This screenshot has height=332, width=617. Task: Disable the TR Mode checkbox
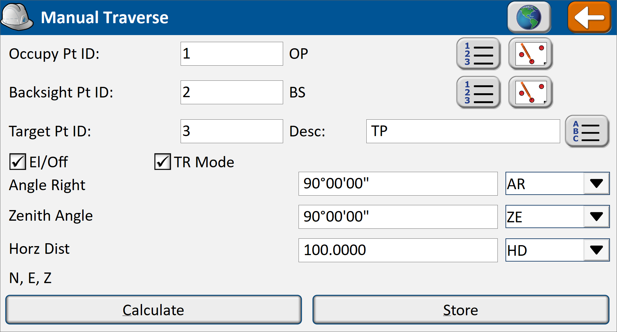(x=163, y=161)
